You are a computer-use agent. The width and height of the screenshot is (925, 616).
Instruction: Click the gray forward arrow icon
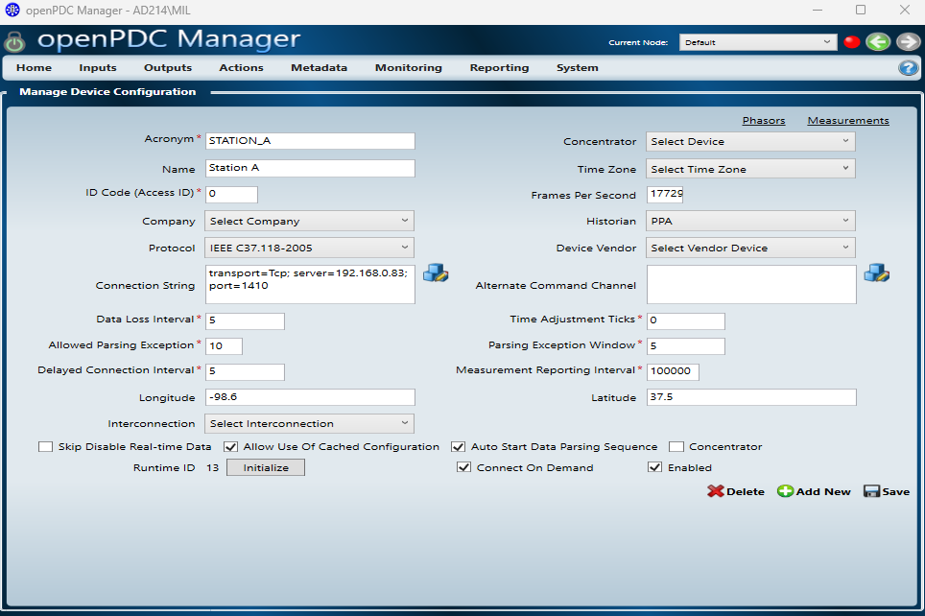tap(908, 41)
